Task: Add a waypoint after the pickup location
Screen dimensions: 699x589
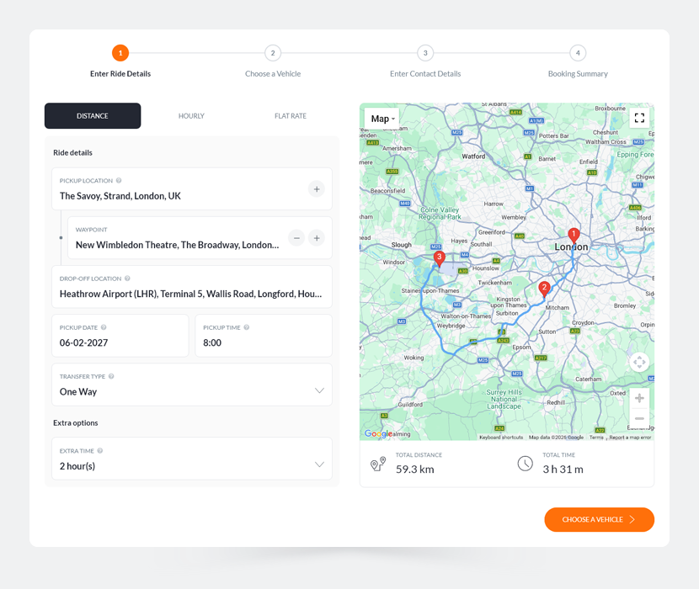Action: [317, 189]
